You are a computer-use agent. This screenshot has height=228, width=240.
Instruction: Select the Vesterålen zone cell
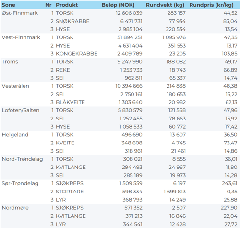pos(15,86)
